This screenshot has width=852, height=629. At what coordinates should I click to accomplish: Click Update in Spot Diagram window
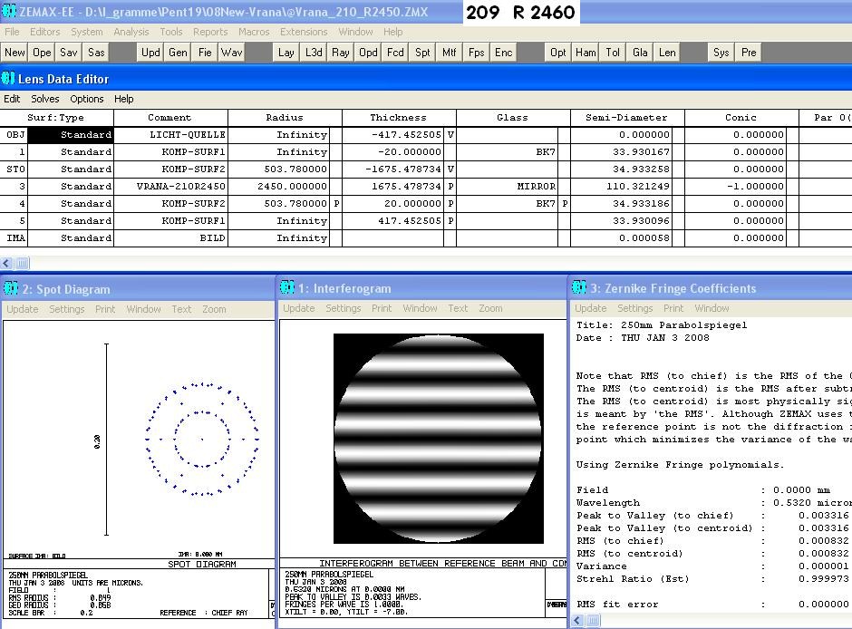(x=23, y=309)
